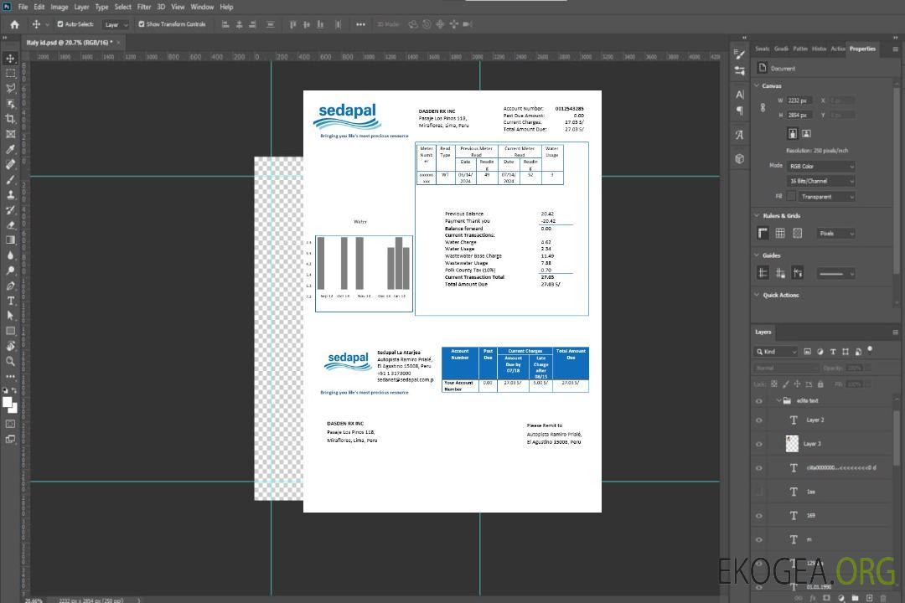
Task: Click the canvas Fill color swatch
Action: pyautogui.click(x=790, y=196)
